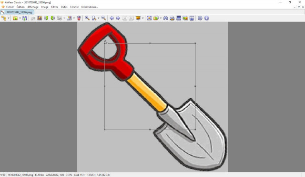Click the selection's right middle handle
This screenshot has width=305, height=177.
click(195, 86)
